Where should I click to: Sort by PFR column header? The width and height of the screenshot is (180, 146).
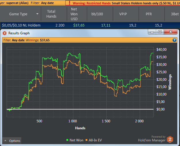point(149,14)
